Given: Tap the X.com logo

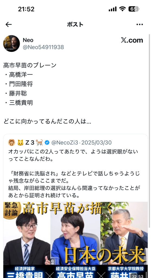Looking at the screenshot, I should point(132,40).
